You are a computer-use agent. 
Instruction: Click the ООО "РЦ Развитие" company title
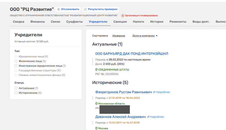coord(32,9)
